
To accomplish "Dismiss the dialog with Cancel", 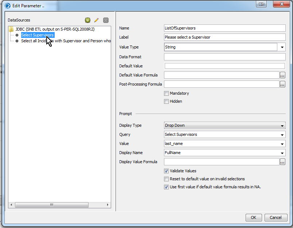I will (x=276, y=217).
